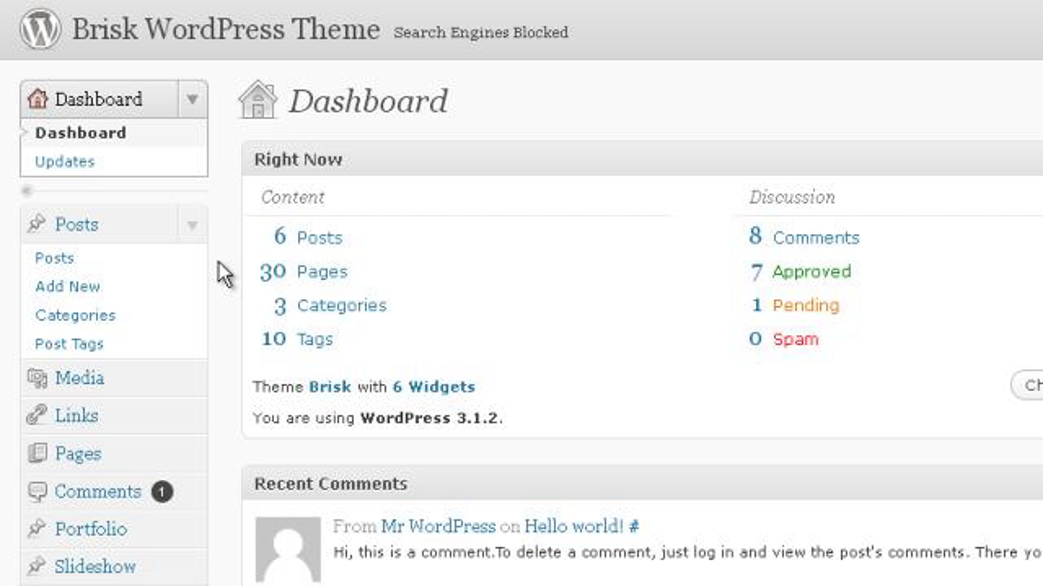Open Post Tags under Posts menu
The image size is (1043, 586).
70,344
